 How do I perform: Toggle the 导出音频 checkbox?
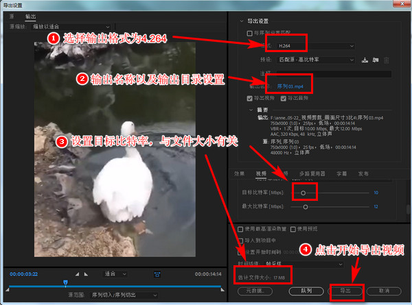(x=283, y=98)
